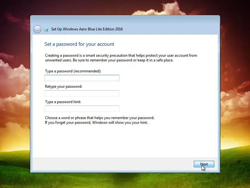Image resolution: width=250 pixels, height=188 pixels.
Task: Click the 'Set a password for your account' heading
Action: pyautogui.click(x=79, y=44)
